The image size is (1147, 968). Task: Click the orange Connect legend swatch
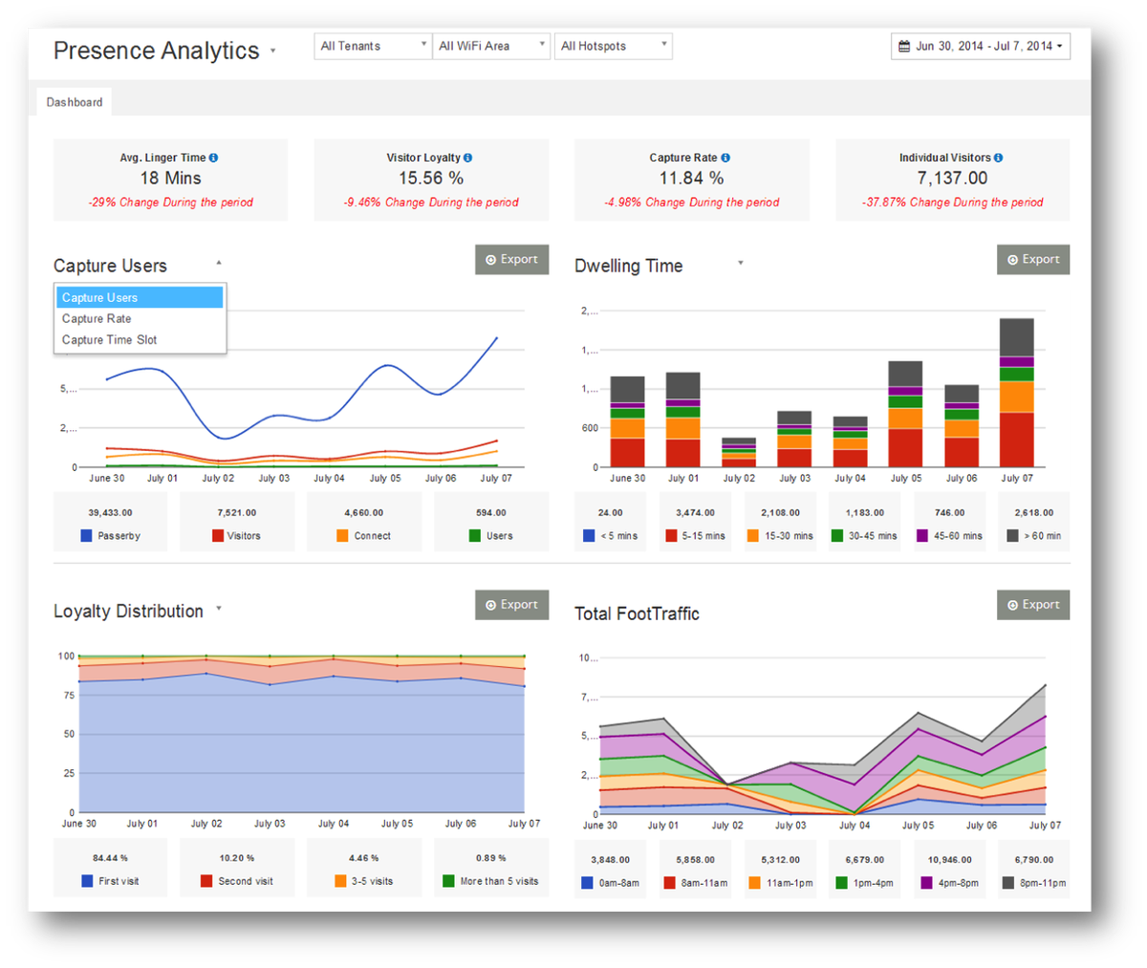tap(342, 536)
